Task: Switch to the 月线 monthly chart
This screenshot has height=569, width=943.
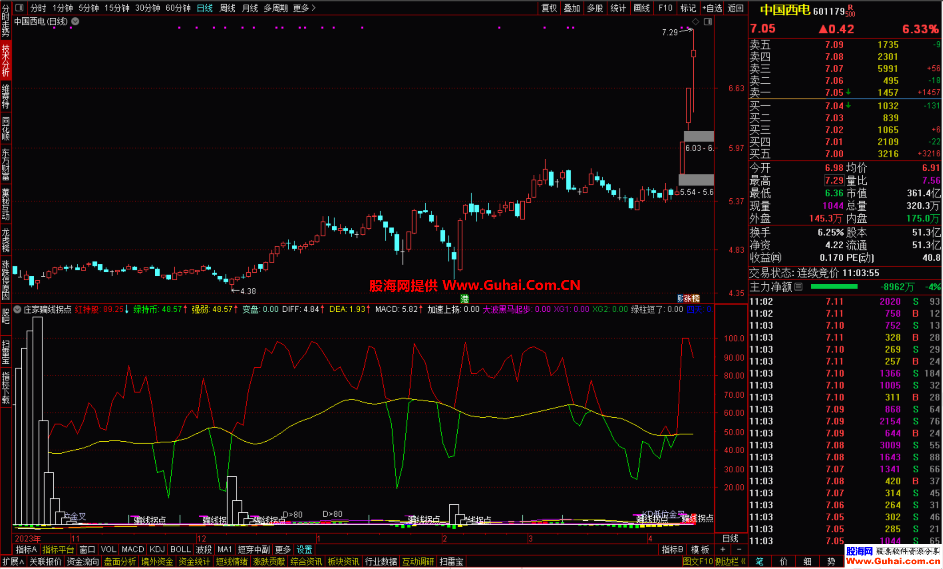Action: [x=250, y=8]
